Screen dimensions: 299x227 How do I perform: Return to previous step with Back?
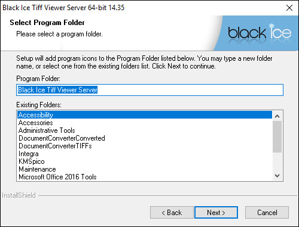coord(172,213)
